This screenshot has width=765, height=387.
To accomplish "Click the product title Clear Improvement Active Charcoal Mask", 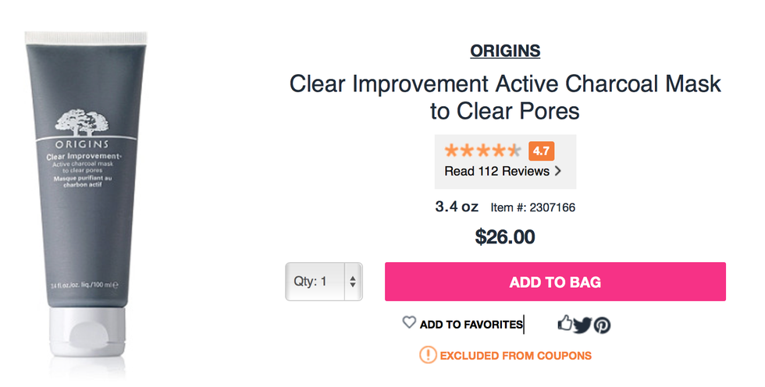I will (505, 97).
